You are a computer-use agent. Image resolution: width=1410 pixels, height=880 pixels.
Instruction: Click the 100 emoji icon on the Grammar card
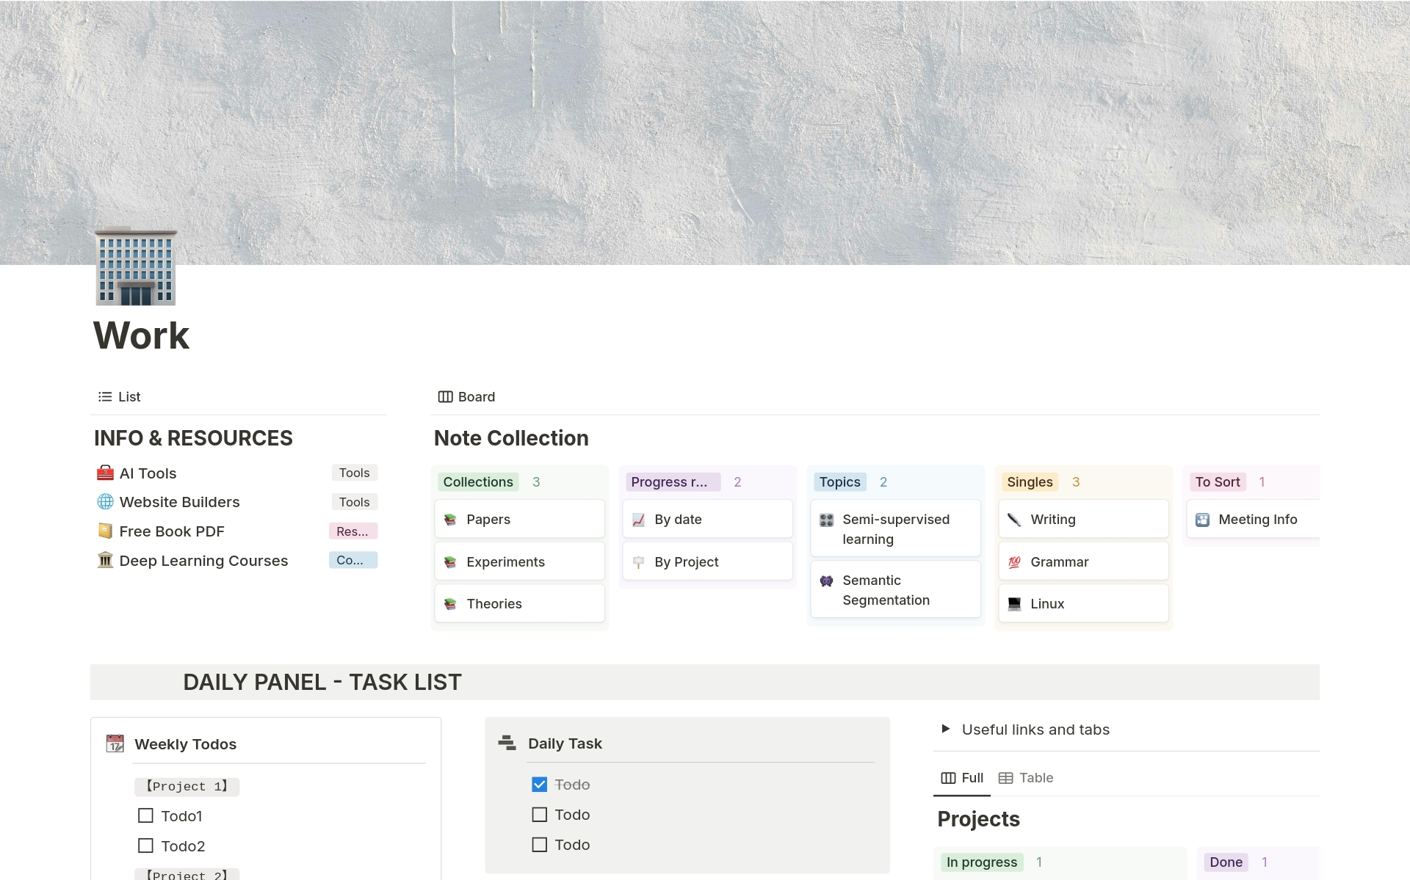(x=1015, y=561)
